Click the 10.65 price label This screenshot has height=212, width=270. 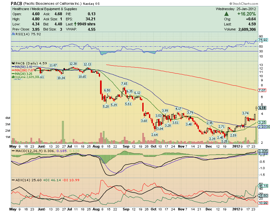click(x=82, y=76)
